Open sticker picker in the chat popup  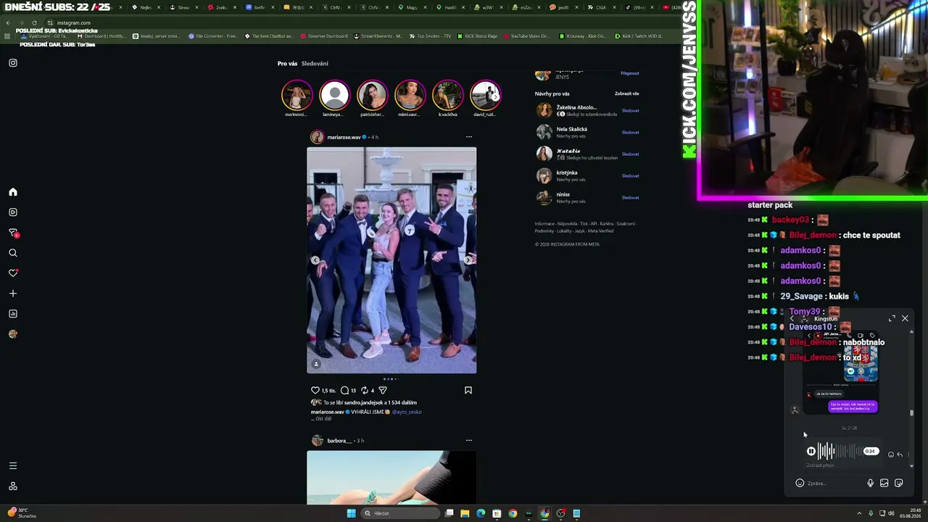tap(899, 483)
